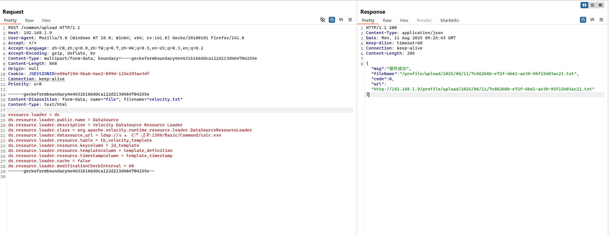Screen dimensions: 609x235
Task: Click the JSESSIONID cookie value
Action: pyautogui.click(x=103, y=74)
